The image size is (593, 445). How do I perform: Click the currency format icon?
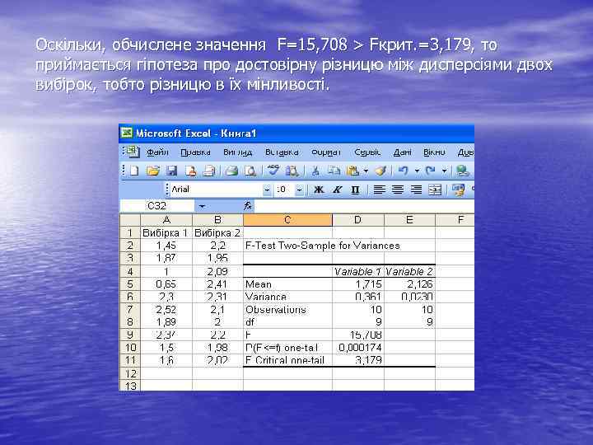coord(459,190)
